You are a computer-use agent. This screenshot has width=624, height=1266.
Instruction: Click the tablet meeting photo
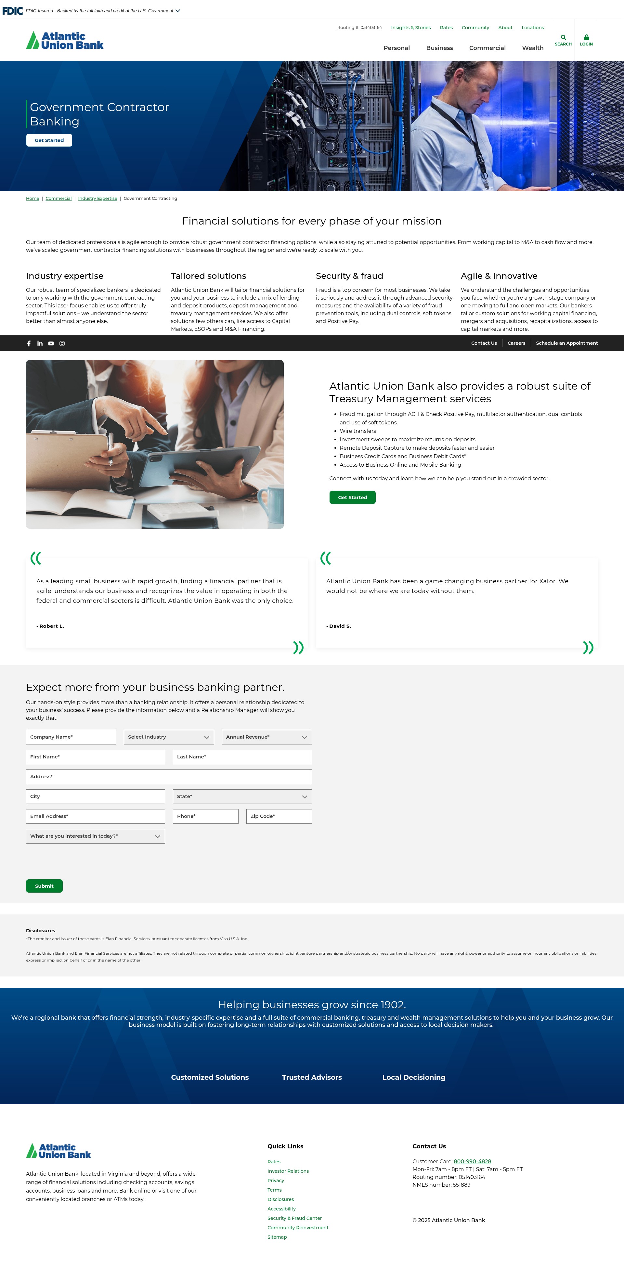(155, 444)
